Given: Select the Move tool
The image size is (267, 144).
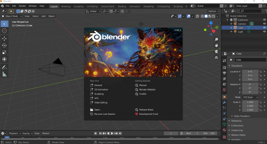Looking at the screenshot, I should 4,39.
